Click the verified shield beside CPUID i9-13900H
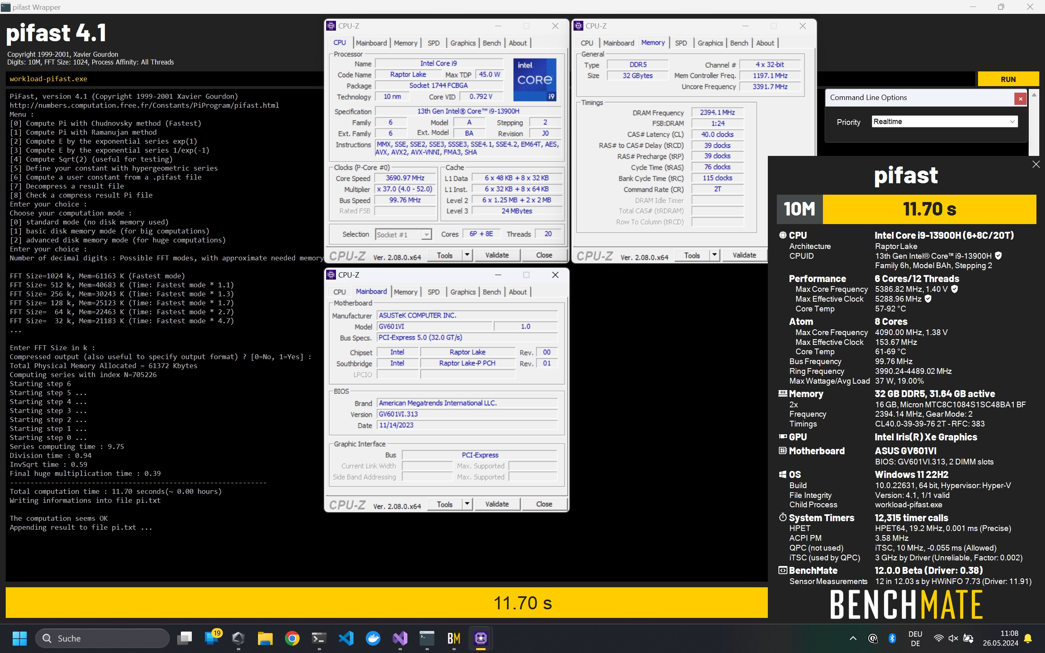Screen dimensions: 1045x653 (998, 255)
